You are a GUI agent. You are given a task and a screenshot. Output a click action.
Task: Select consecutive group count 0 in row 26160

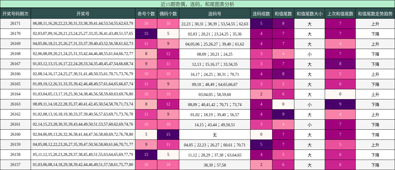point(261,135)
